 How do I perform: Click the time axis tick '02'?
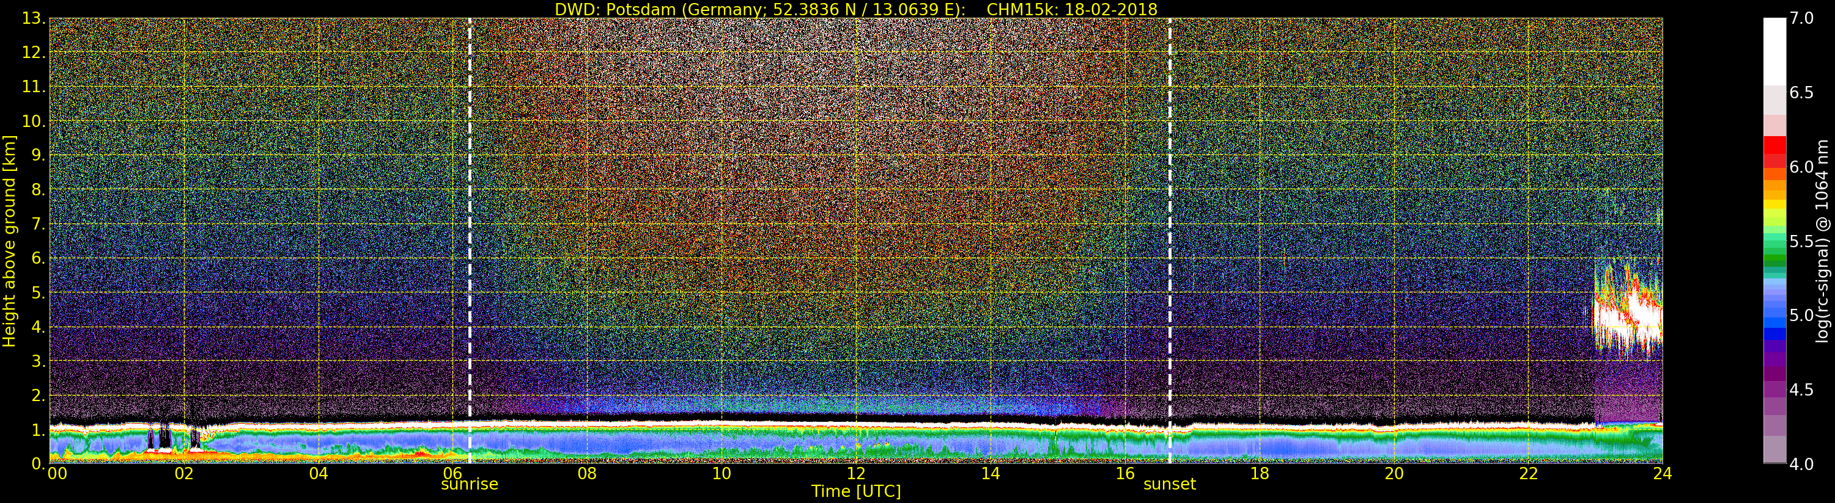point(184,473)
